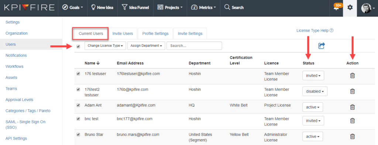
Task: Click the export users share icon
Action: point(322,46)
